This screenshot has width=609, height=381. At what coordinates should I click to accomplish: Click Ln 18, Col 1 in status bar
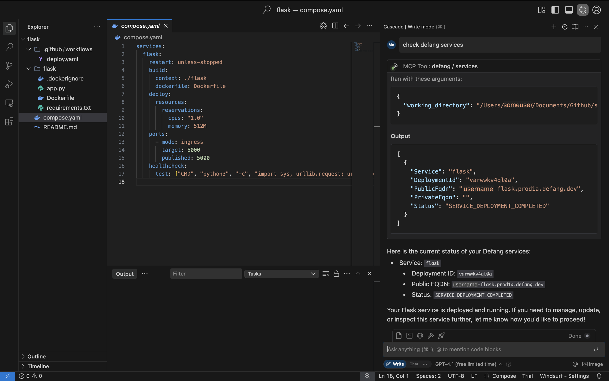(x=393, y=376)
